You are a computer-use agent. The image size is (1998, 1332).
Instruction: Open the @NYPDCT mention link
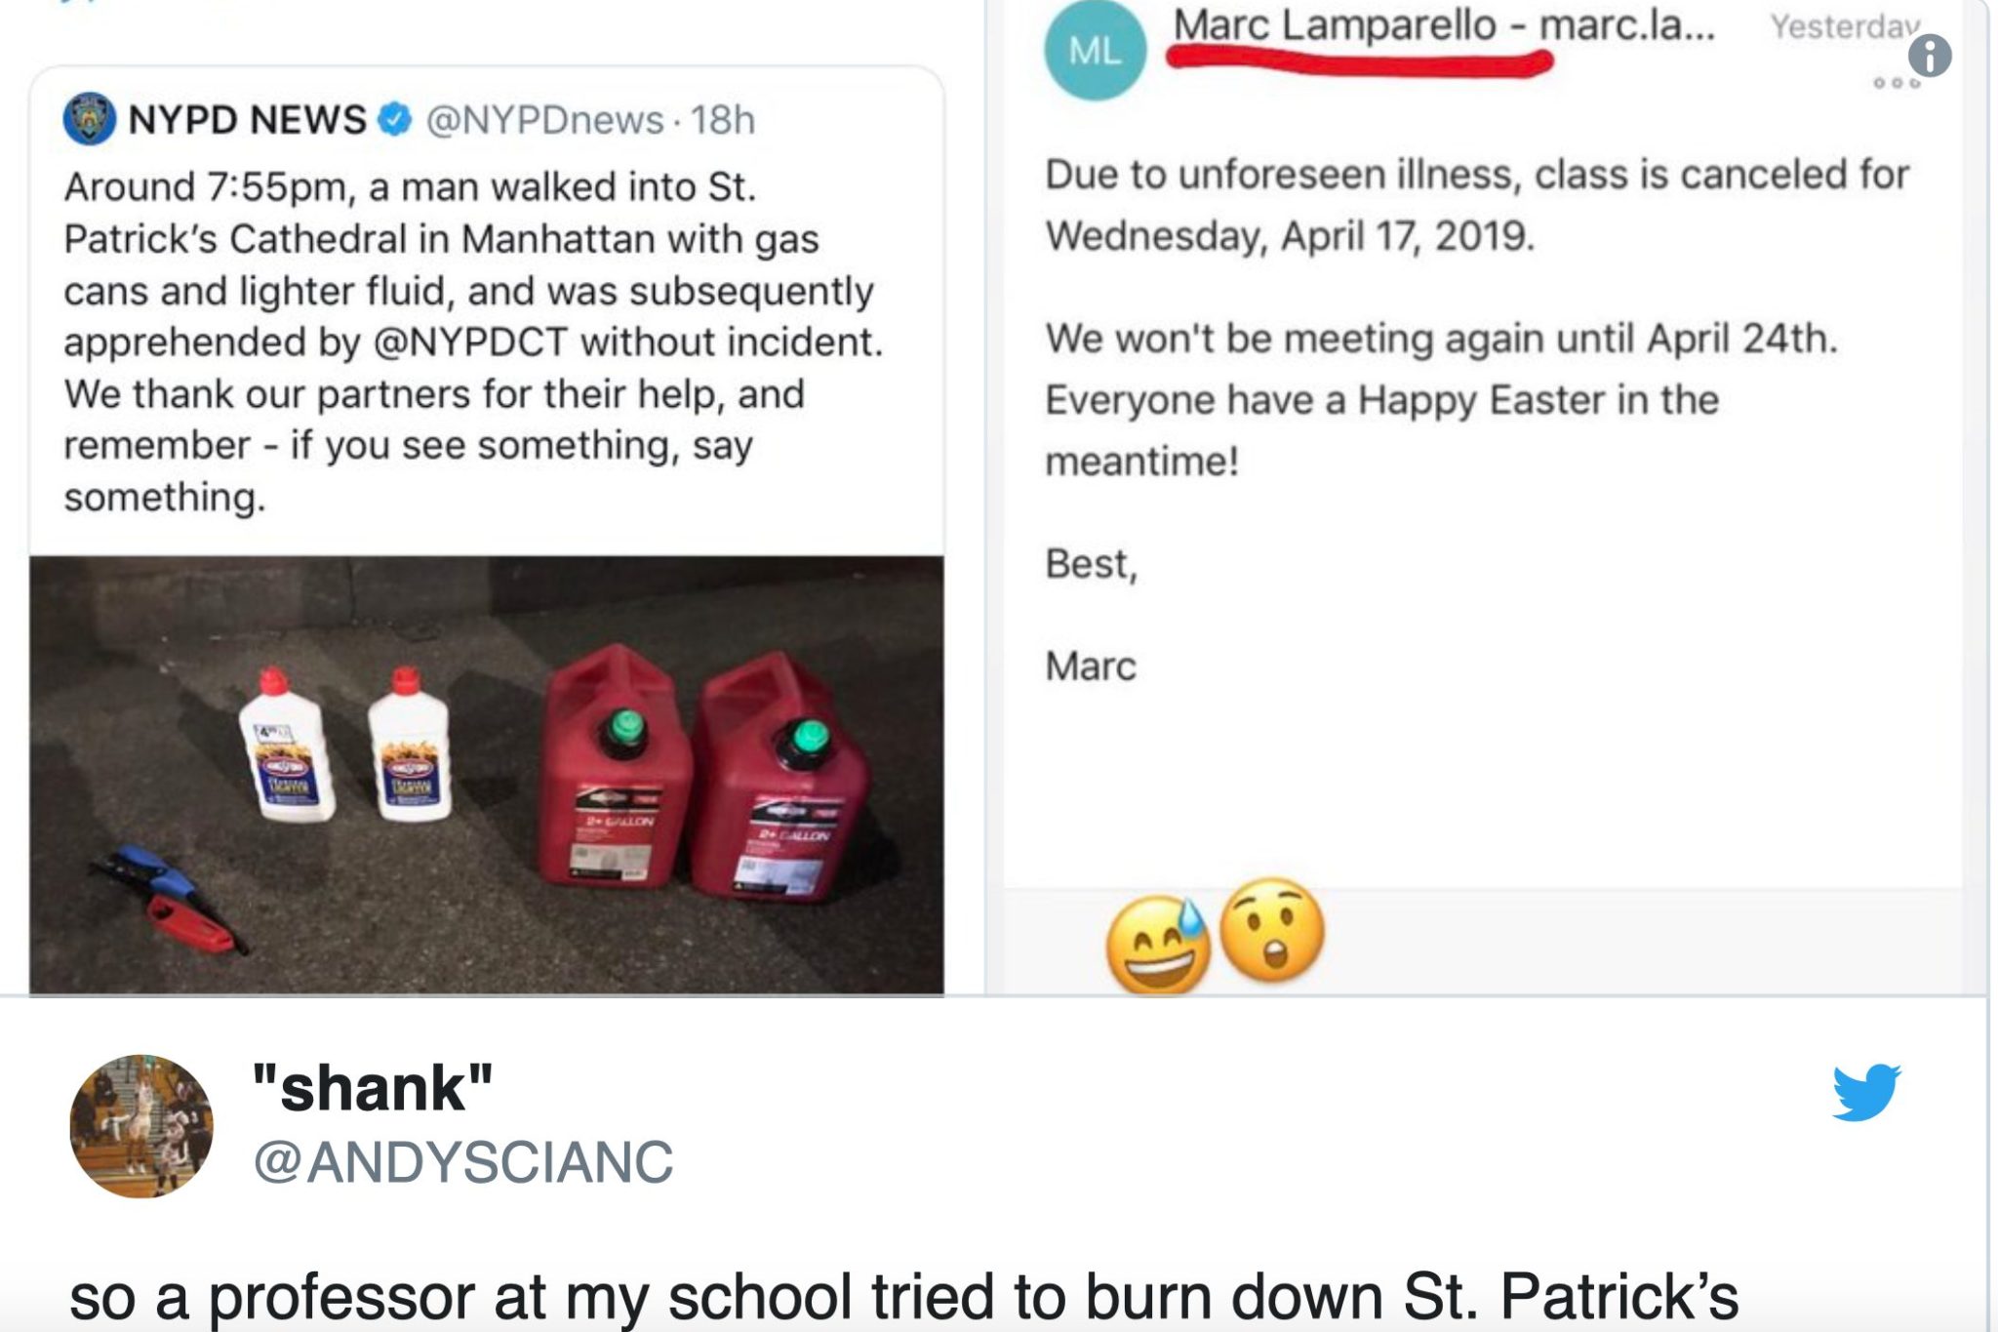click(470, 343)
